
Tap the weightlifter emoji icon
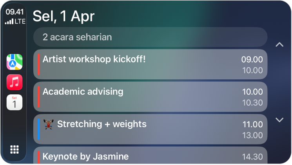click(x=48, y=125)
